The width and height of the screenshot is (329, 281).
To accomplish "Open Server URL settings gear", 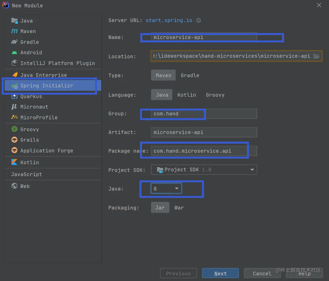I will point(199,20).
